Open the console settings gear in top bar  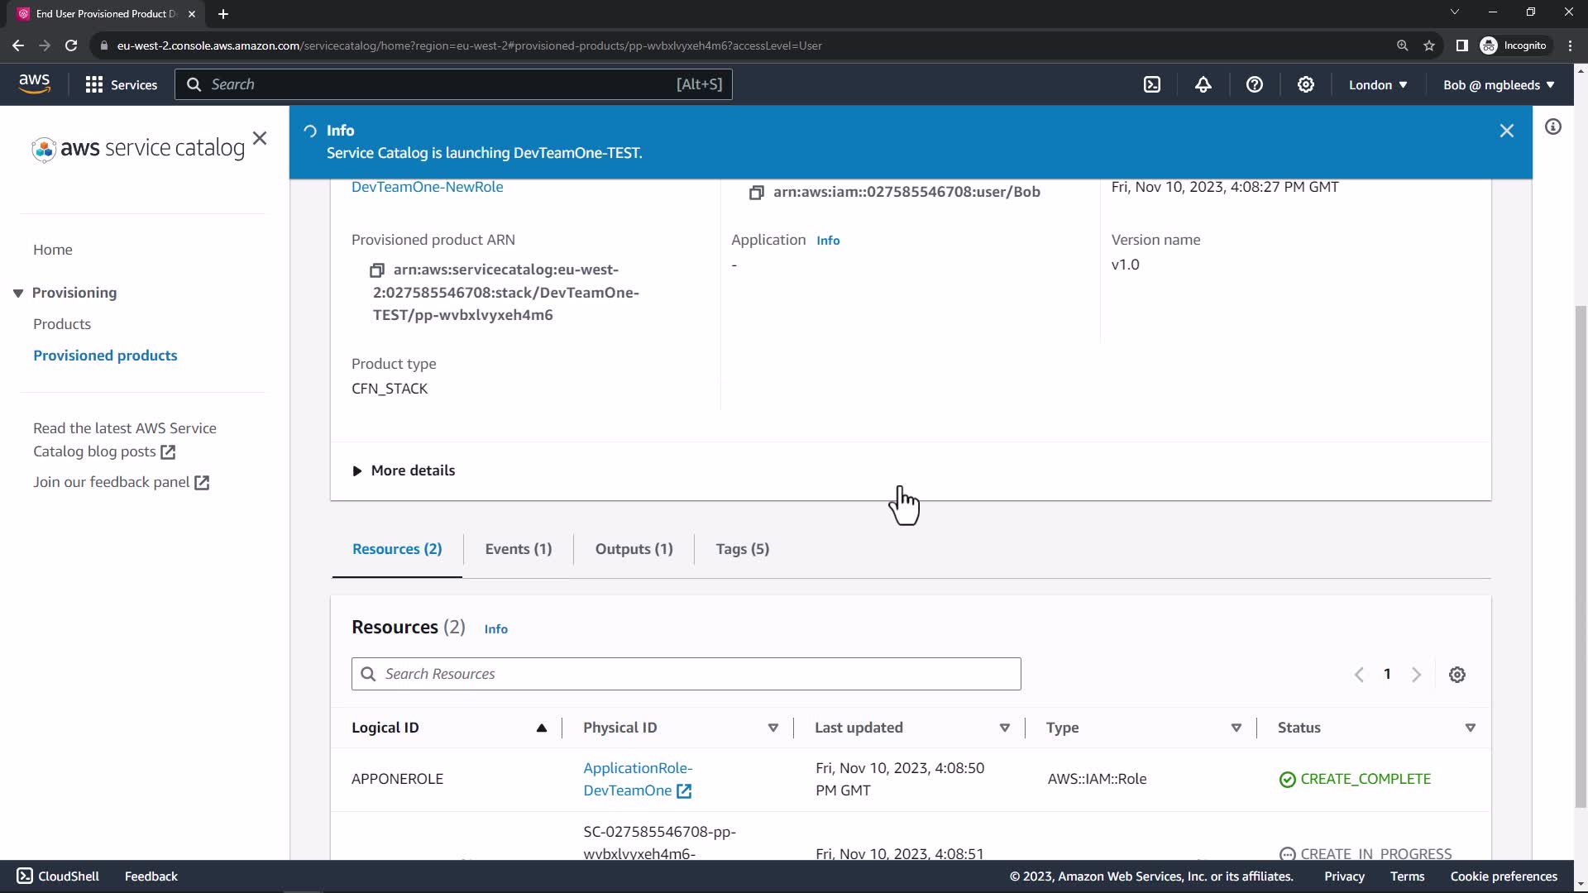pos(1306,84)
